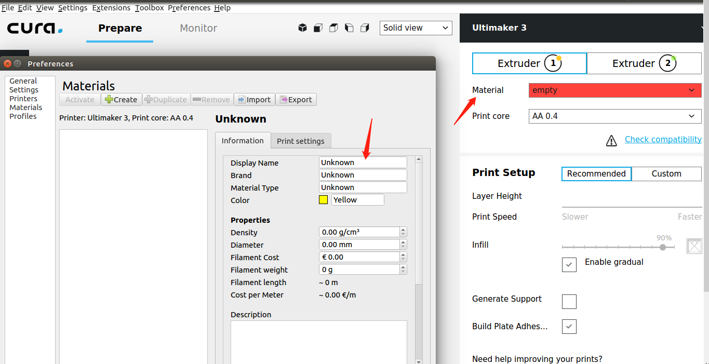Click the Display Name field

point(363,163)
